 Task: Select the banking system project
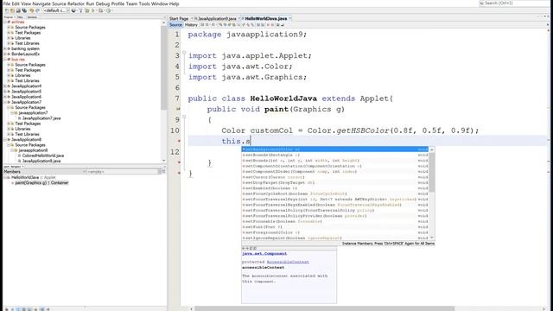(25, 48)
